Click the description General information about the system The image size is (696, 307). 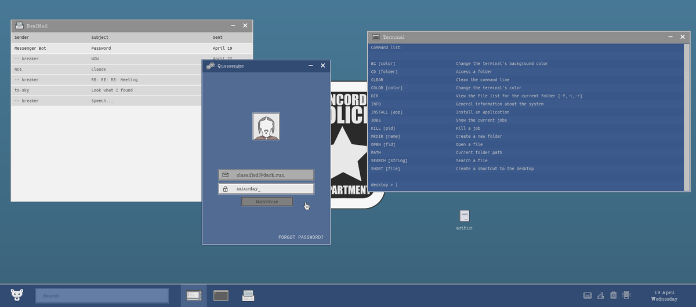(500, 104)
